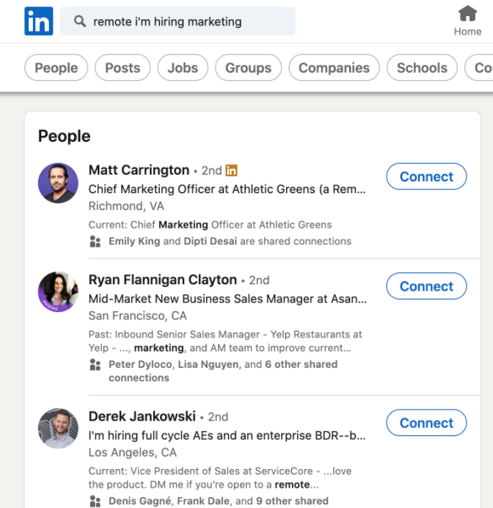Open Matt Carrington's profile photo
This screenshot has height=508, width=493.
[58, 183]
